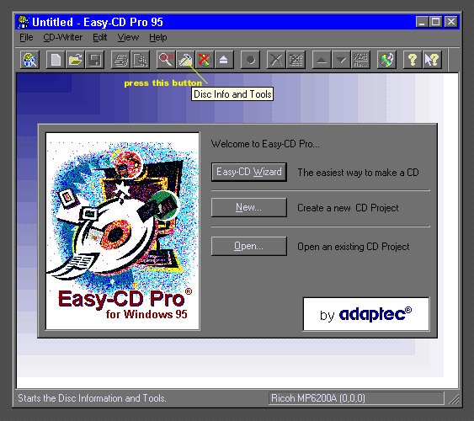Click the yellow question mark Help icon
The image size is (474, 421).
pos(413,60)
